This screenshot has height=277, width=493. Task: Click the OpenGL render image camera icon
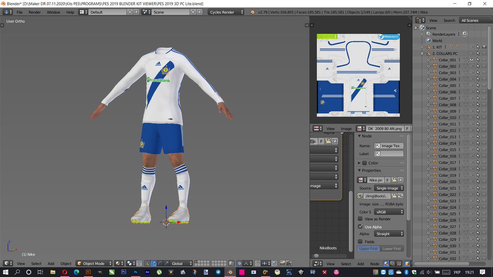tap(283, 263)
